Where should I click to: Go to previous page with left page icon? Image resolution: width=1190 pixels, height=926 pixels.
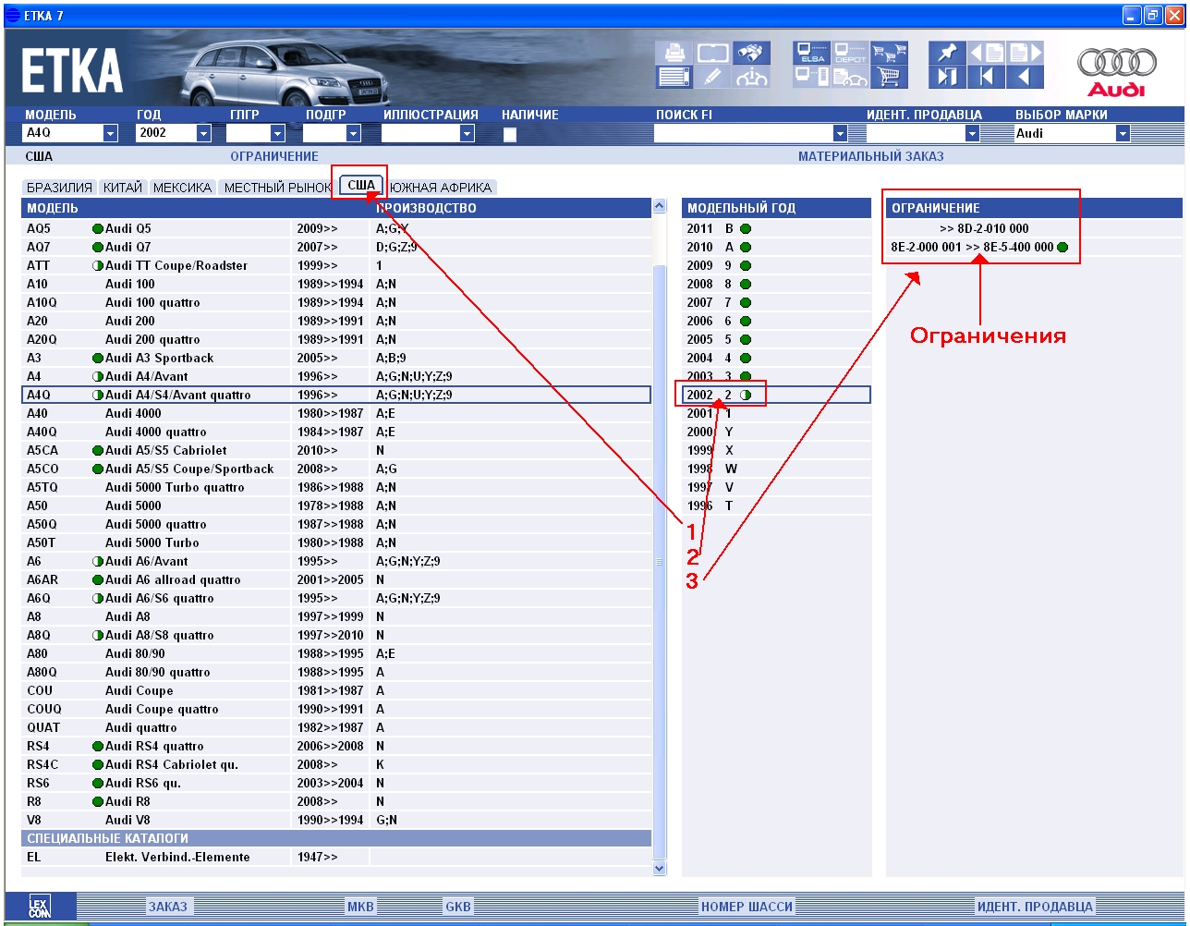coord(986,53)
